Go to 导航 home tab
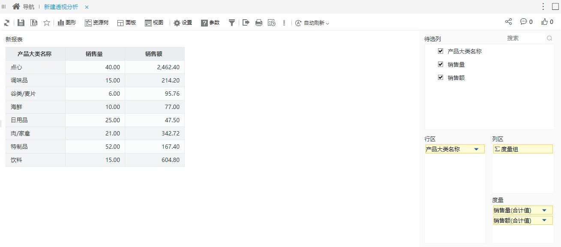561x247 pixels. (x=23, y=7)
